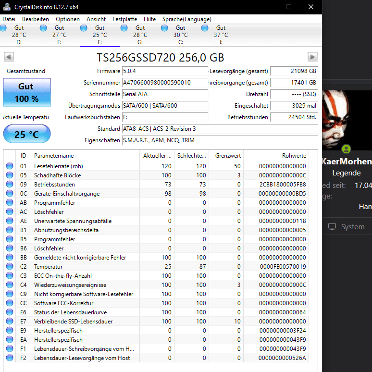Click raw value 2CBB1800005FB8

click(283, 185)
